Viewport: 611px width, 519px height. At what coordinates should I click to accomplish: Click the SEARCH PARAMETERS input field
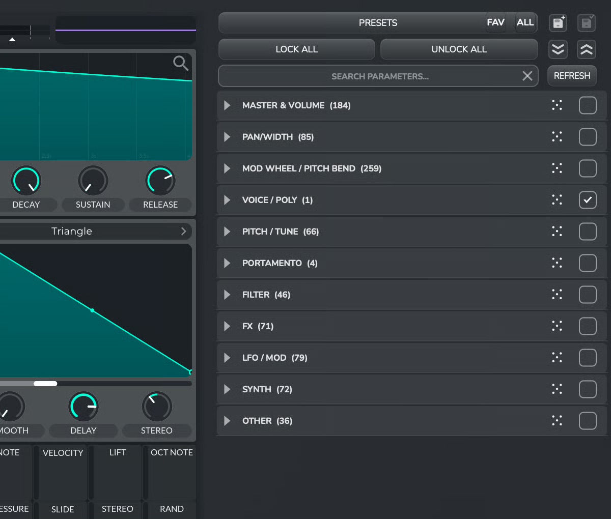[x=378, y=76]
